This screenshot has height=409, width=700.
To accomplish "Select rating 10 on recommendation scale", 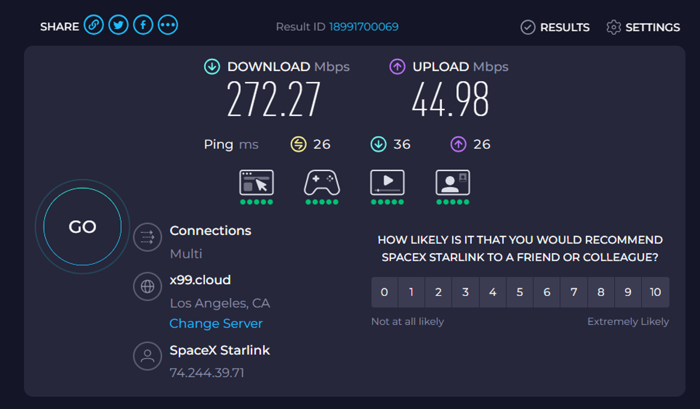I will [x=655, y=292].
